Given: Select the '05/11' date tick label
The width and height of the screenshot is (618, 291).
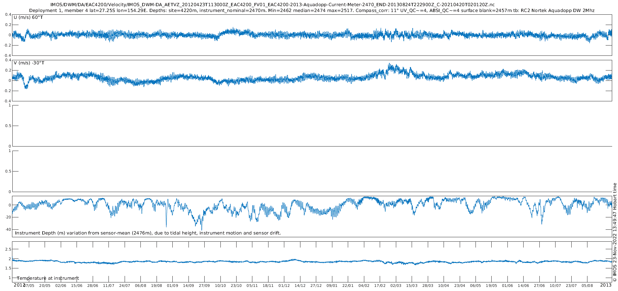Looking at the screenshot, I should coord(252,286).
